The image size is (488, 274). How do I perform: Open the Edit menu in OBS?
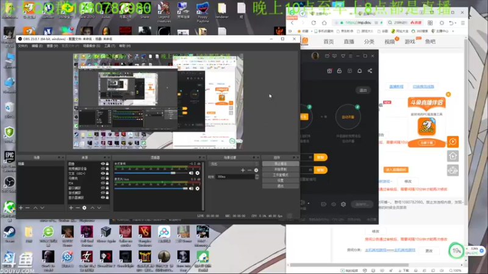37,46
